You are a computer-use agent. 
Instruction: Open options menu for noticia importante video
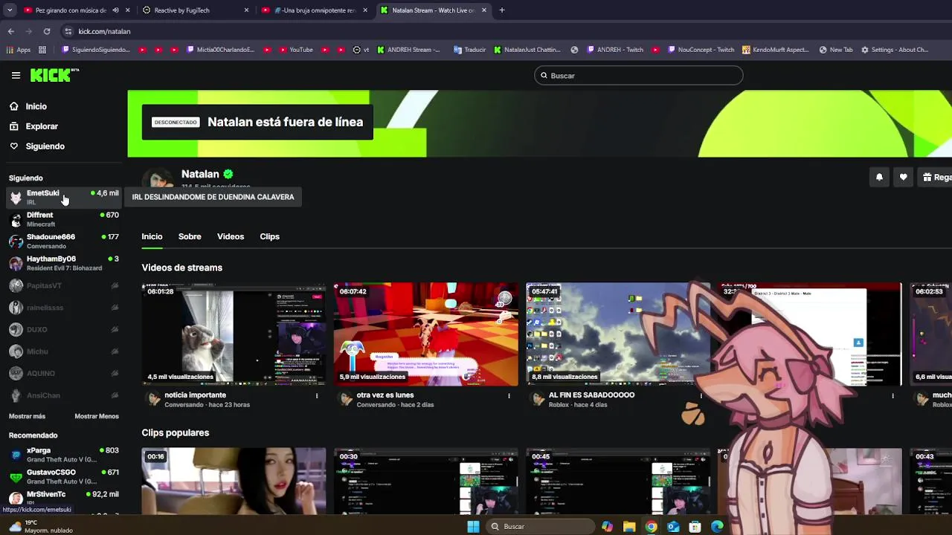pyautogui.click(x=317, y=395)
